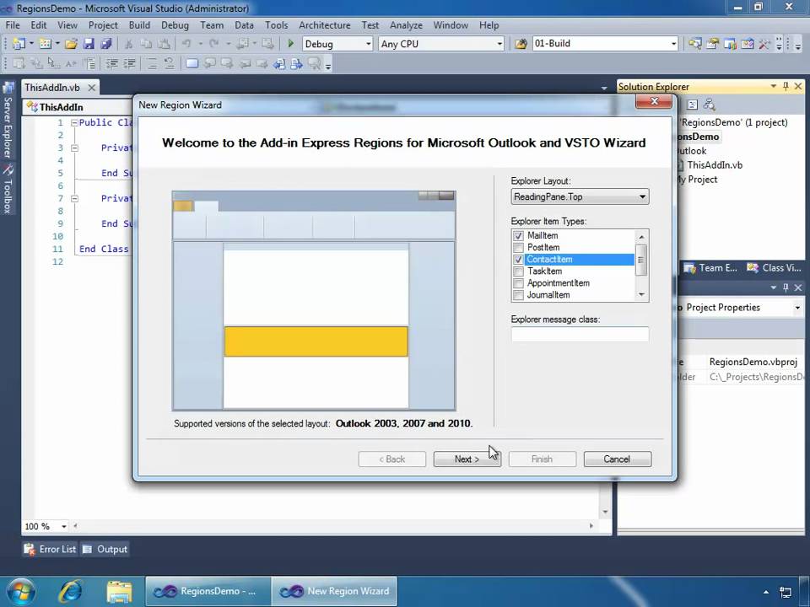Click View Class Diagram icon in Solution Explorer

[710, 105]
